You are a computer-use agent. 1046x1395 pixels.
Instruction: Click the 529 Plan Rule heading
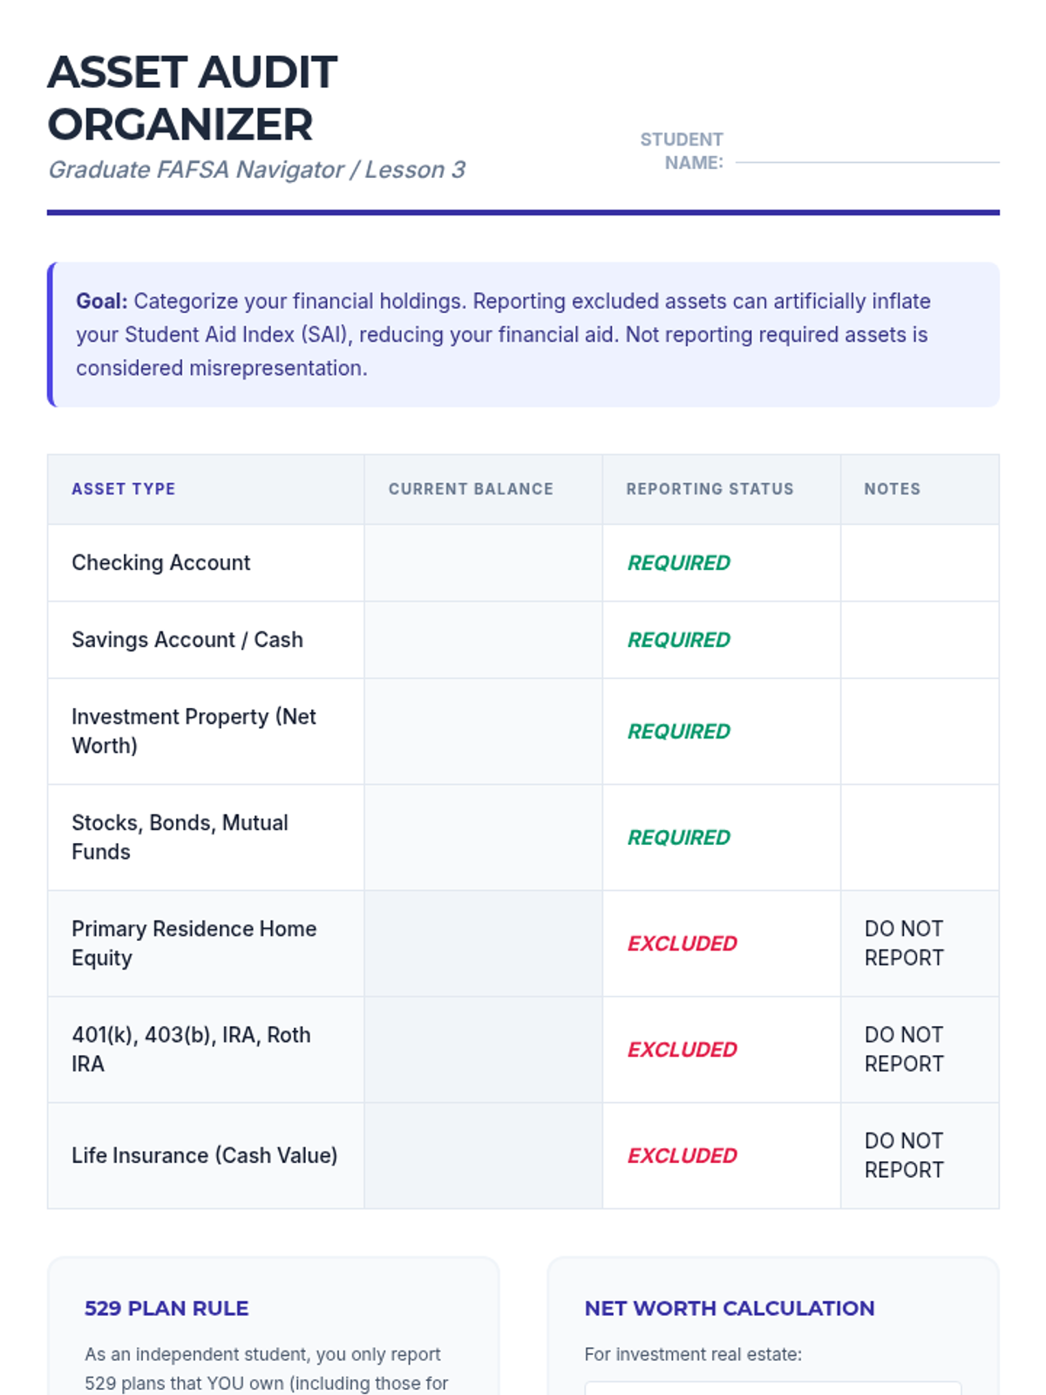166,1308
